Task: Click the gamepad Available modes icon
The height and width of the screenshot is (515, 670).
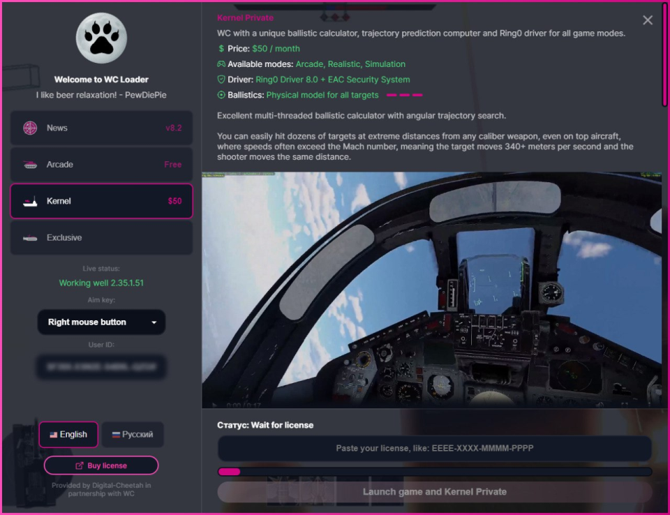Action: [221, 64]
